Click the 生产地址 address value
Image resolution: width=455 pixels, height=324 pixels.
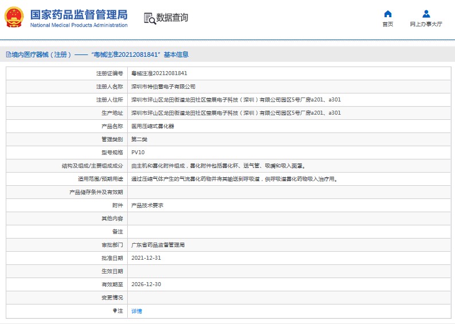(x=236, y=113)
